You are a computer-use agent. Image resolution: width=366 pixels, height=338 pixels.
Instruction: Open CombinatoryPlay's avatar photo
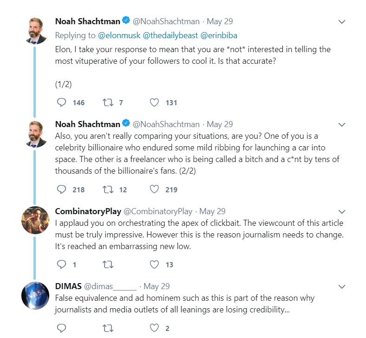35,220
